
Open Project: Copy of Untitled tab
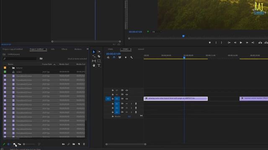[x=13, y=49]
